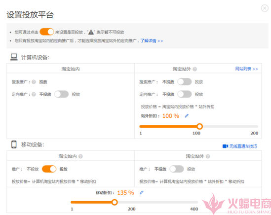Click the help icon next to mobile 淘宝站内

pyautogui.click(x=80, y=156)
